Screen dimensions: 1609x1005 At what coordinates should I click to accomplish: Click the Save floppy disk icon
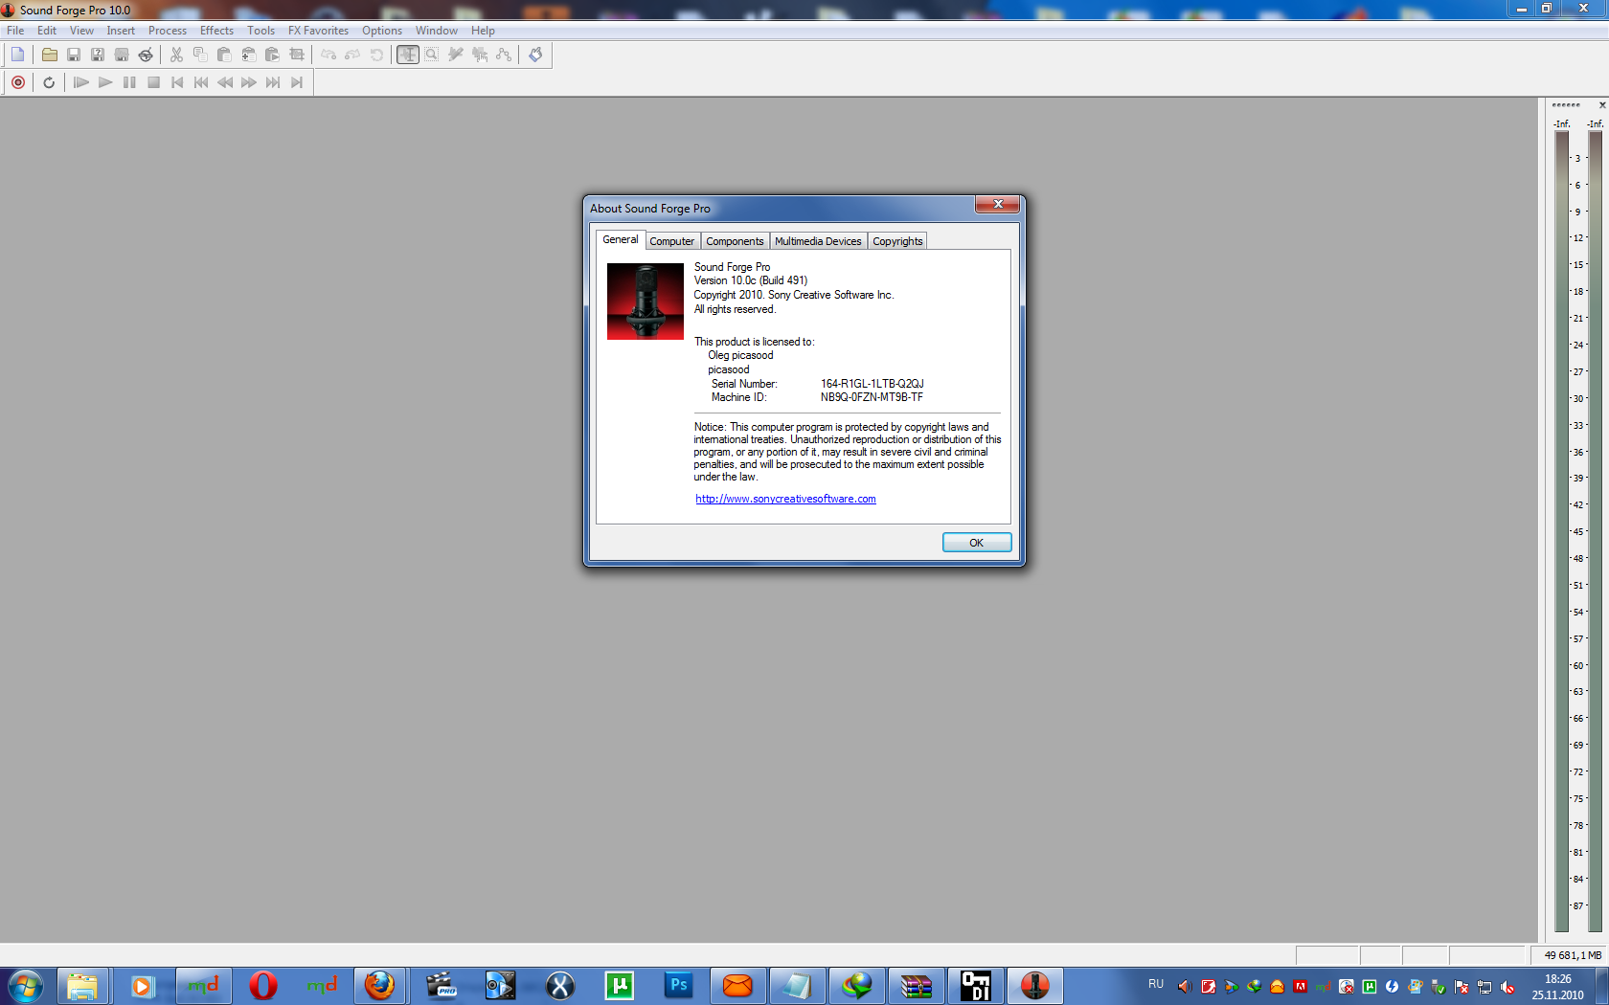tap(74, 55)
